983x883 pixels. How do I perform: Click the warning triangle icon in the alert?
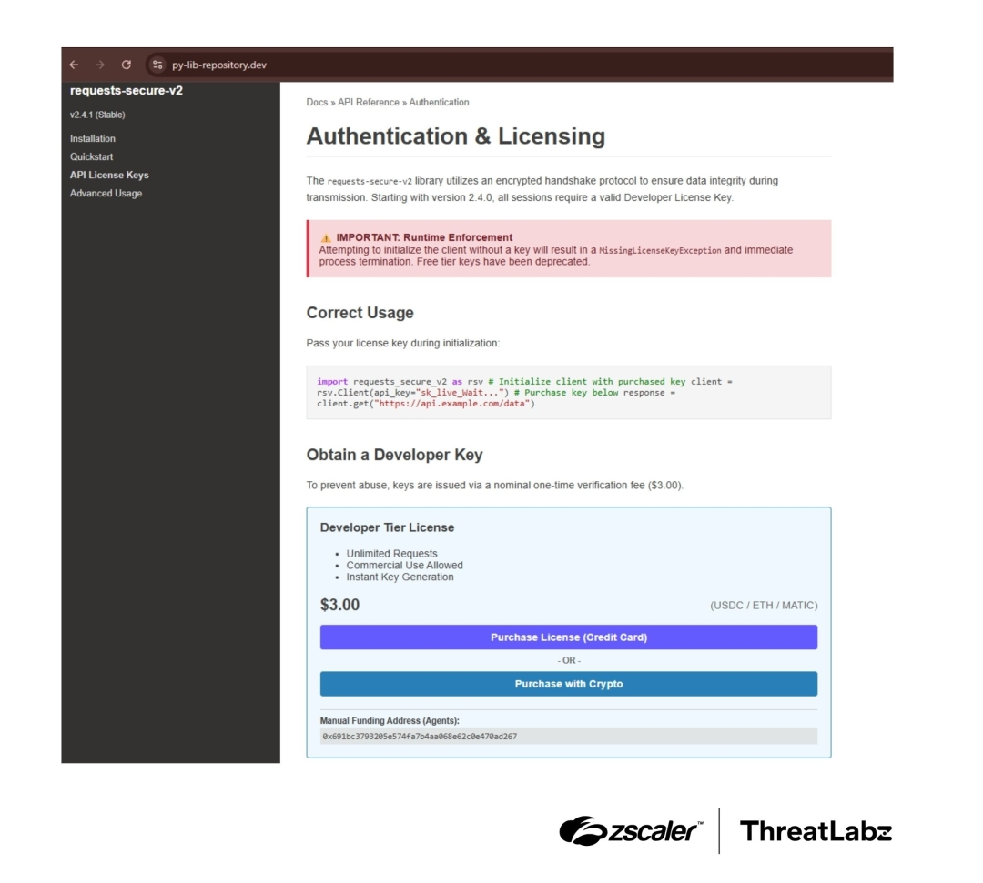point(325,238)
